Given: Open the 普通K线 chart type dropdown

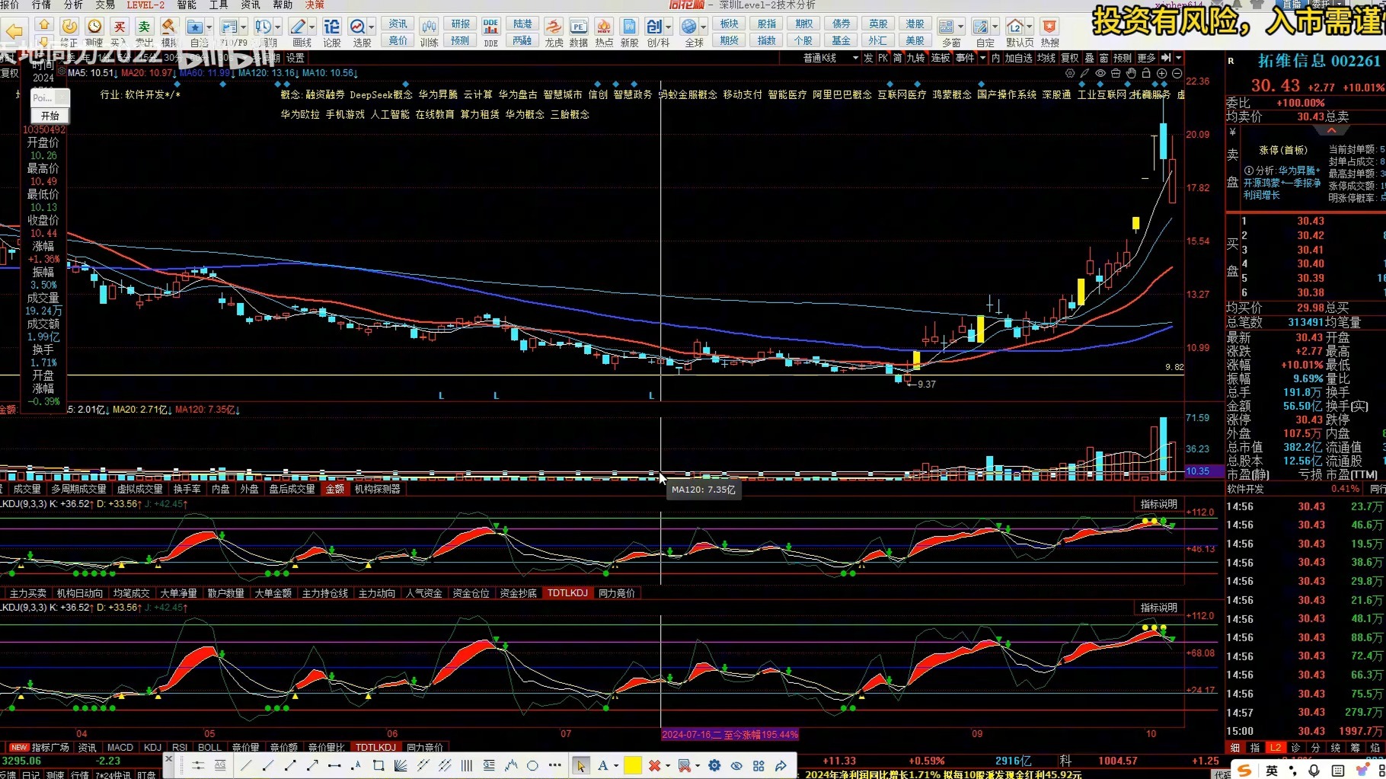Looking at the screenshot, I should pos(830,58).
